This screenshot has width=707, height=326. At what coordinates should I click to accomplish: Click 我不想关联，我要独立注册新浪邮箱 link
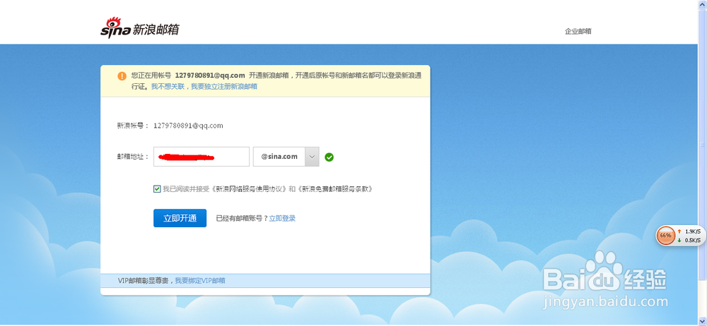pos(204,87)
